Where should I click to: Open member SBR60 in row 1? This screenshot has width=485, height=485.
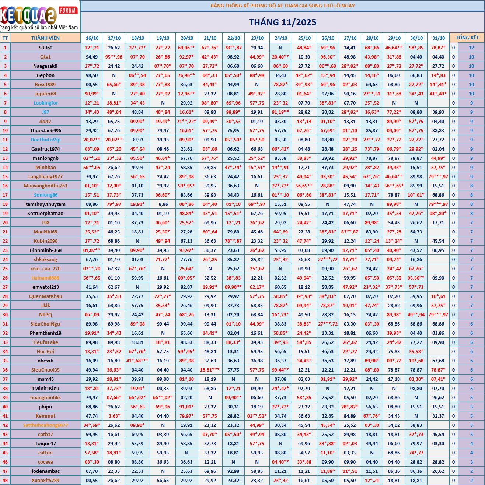tap(45, 48)
